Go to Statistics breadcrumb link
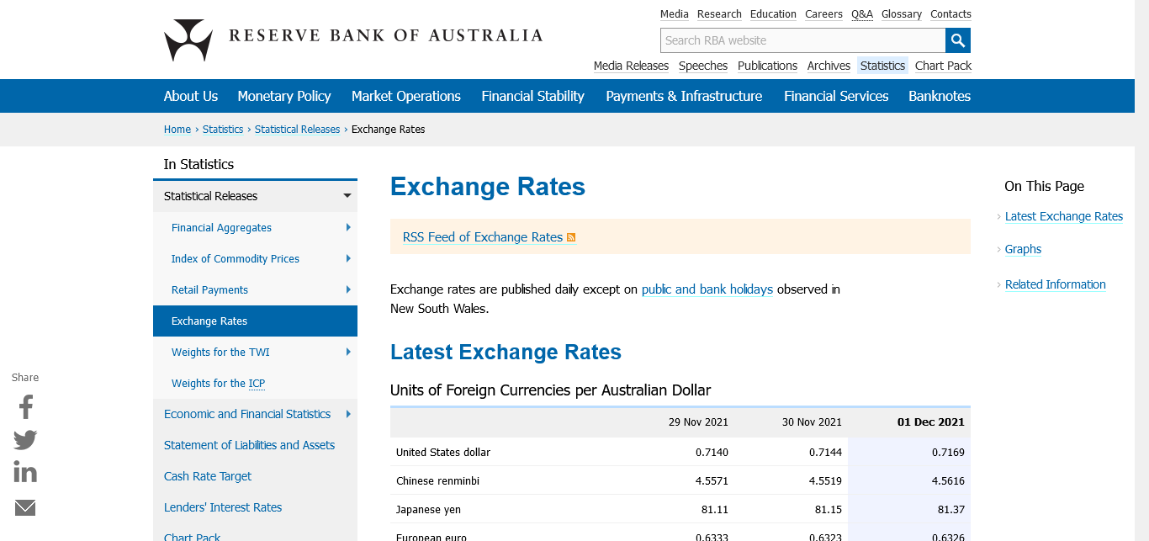 pyautogui.click(x=222, y=130)
